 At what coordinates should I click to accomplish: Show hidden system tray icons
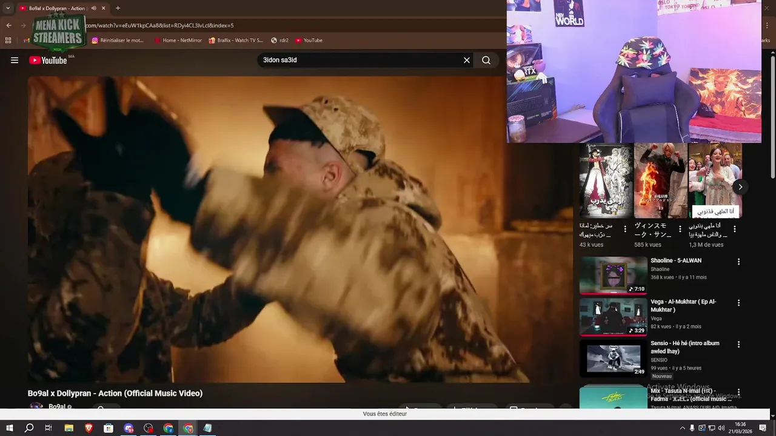click(x=682, y=428)
